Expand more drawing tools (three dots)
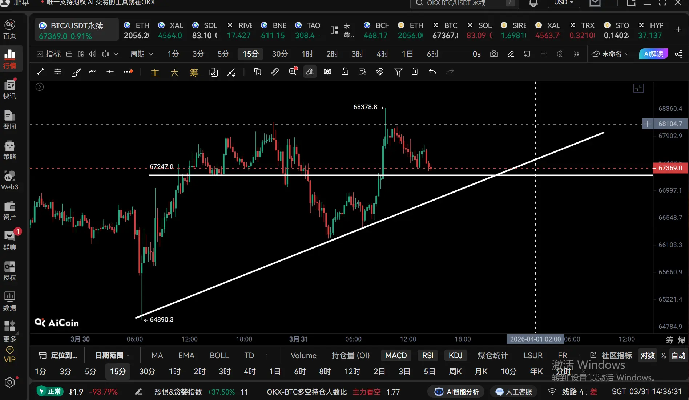The height and width of the screenshot is (400, 689). click(x=128, y=72)
